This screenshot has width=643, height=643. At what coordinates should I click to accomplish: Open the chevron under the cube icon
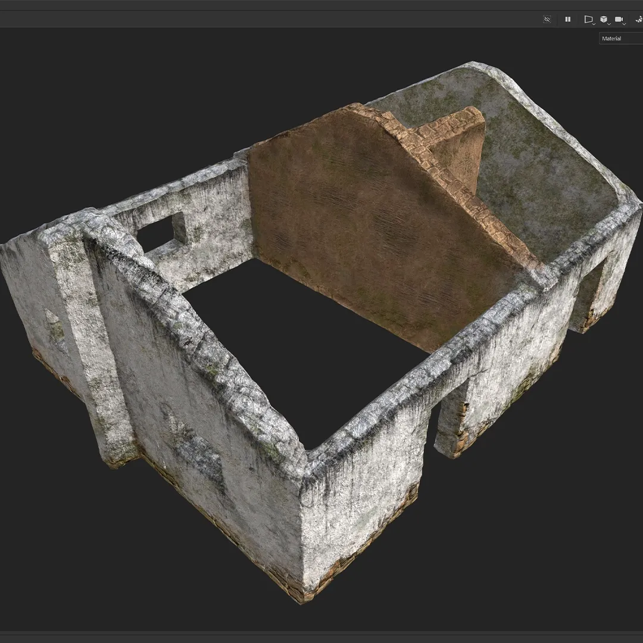click(x=609, y=24)
